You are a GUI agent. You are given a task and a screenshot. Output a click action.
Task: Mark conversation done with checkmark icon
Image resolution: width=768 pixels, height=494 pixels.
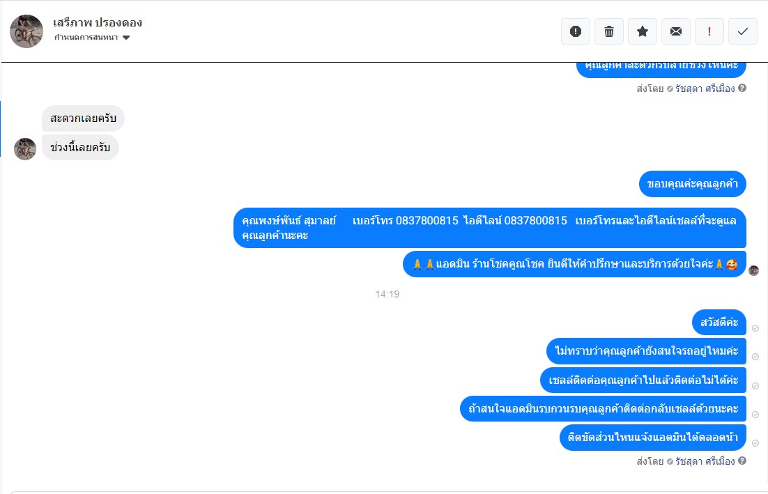(742, 31)
